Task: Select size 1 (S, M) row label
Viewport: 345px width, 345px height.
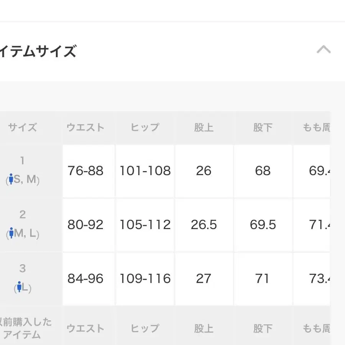Action: [x=23, y=171]
